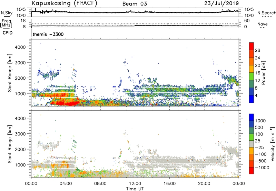276x191 pixels.
Task: Select the "themis -3300" program ID text
Action: 48,34
